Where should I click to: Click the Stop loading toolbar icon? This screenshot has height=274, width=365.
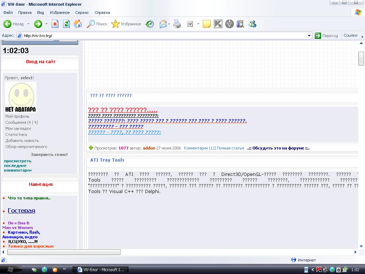pos(55,24)
